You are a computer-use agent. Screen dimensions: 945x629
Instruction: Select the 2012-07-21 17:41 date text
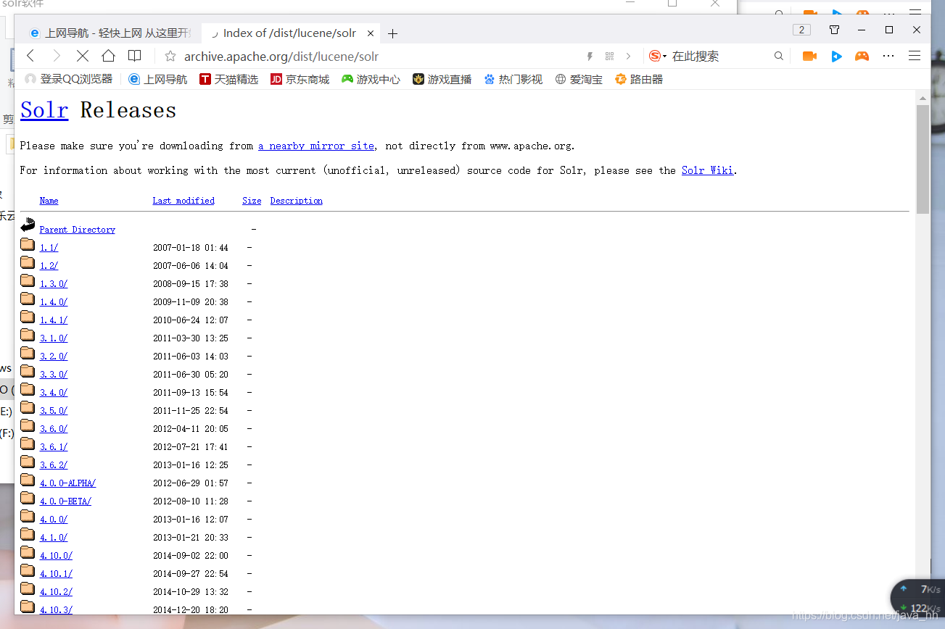[x=191, y=447]
